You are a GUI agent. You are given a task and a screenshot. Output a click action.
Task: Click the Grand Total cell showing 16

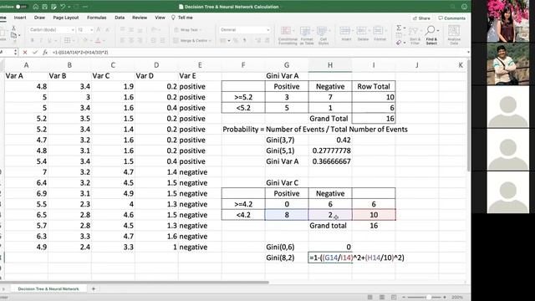[x=374, y=119]
